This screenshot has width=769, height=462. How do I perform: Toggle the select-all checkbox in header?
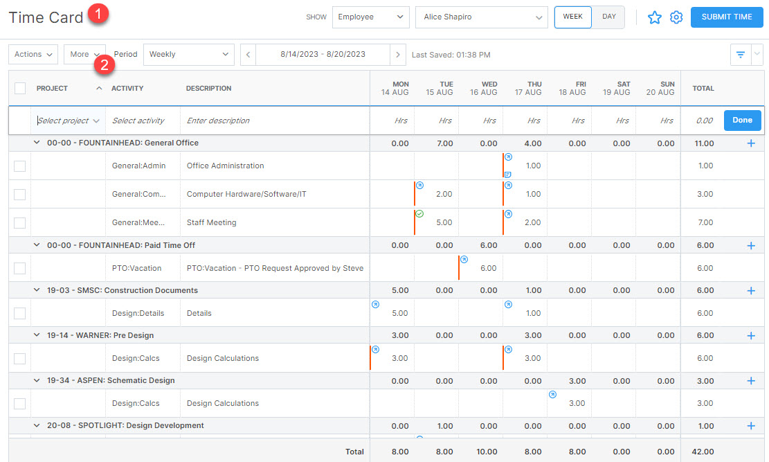[19, 88]
